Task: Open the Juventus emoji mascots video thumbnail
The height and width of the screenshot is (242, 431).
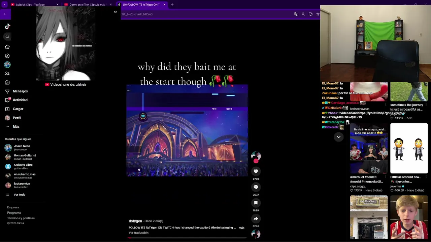Action: point(409,148)
